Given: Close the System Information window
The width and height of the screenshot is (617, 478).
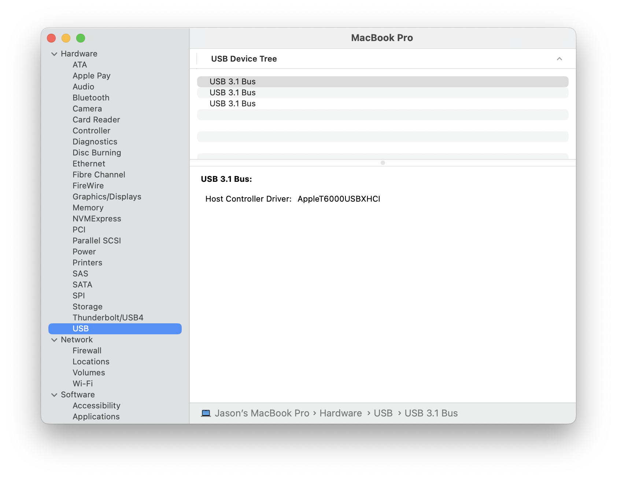Looking at the screenshot, I should [x=51, y=38].
